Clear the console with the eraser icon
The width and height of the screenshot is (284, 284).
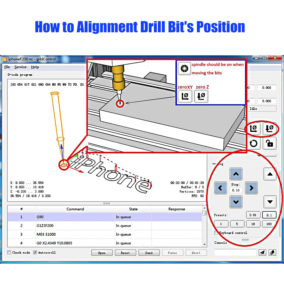272,252
